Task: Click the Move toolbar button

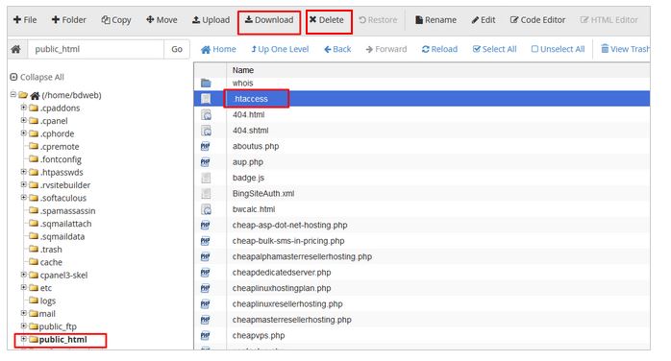Action: [162, 20]
